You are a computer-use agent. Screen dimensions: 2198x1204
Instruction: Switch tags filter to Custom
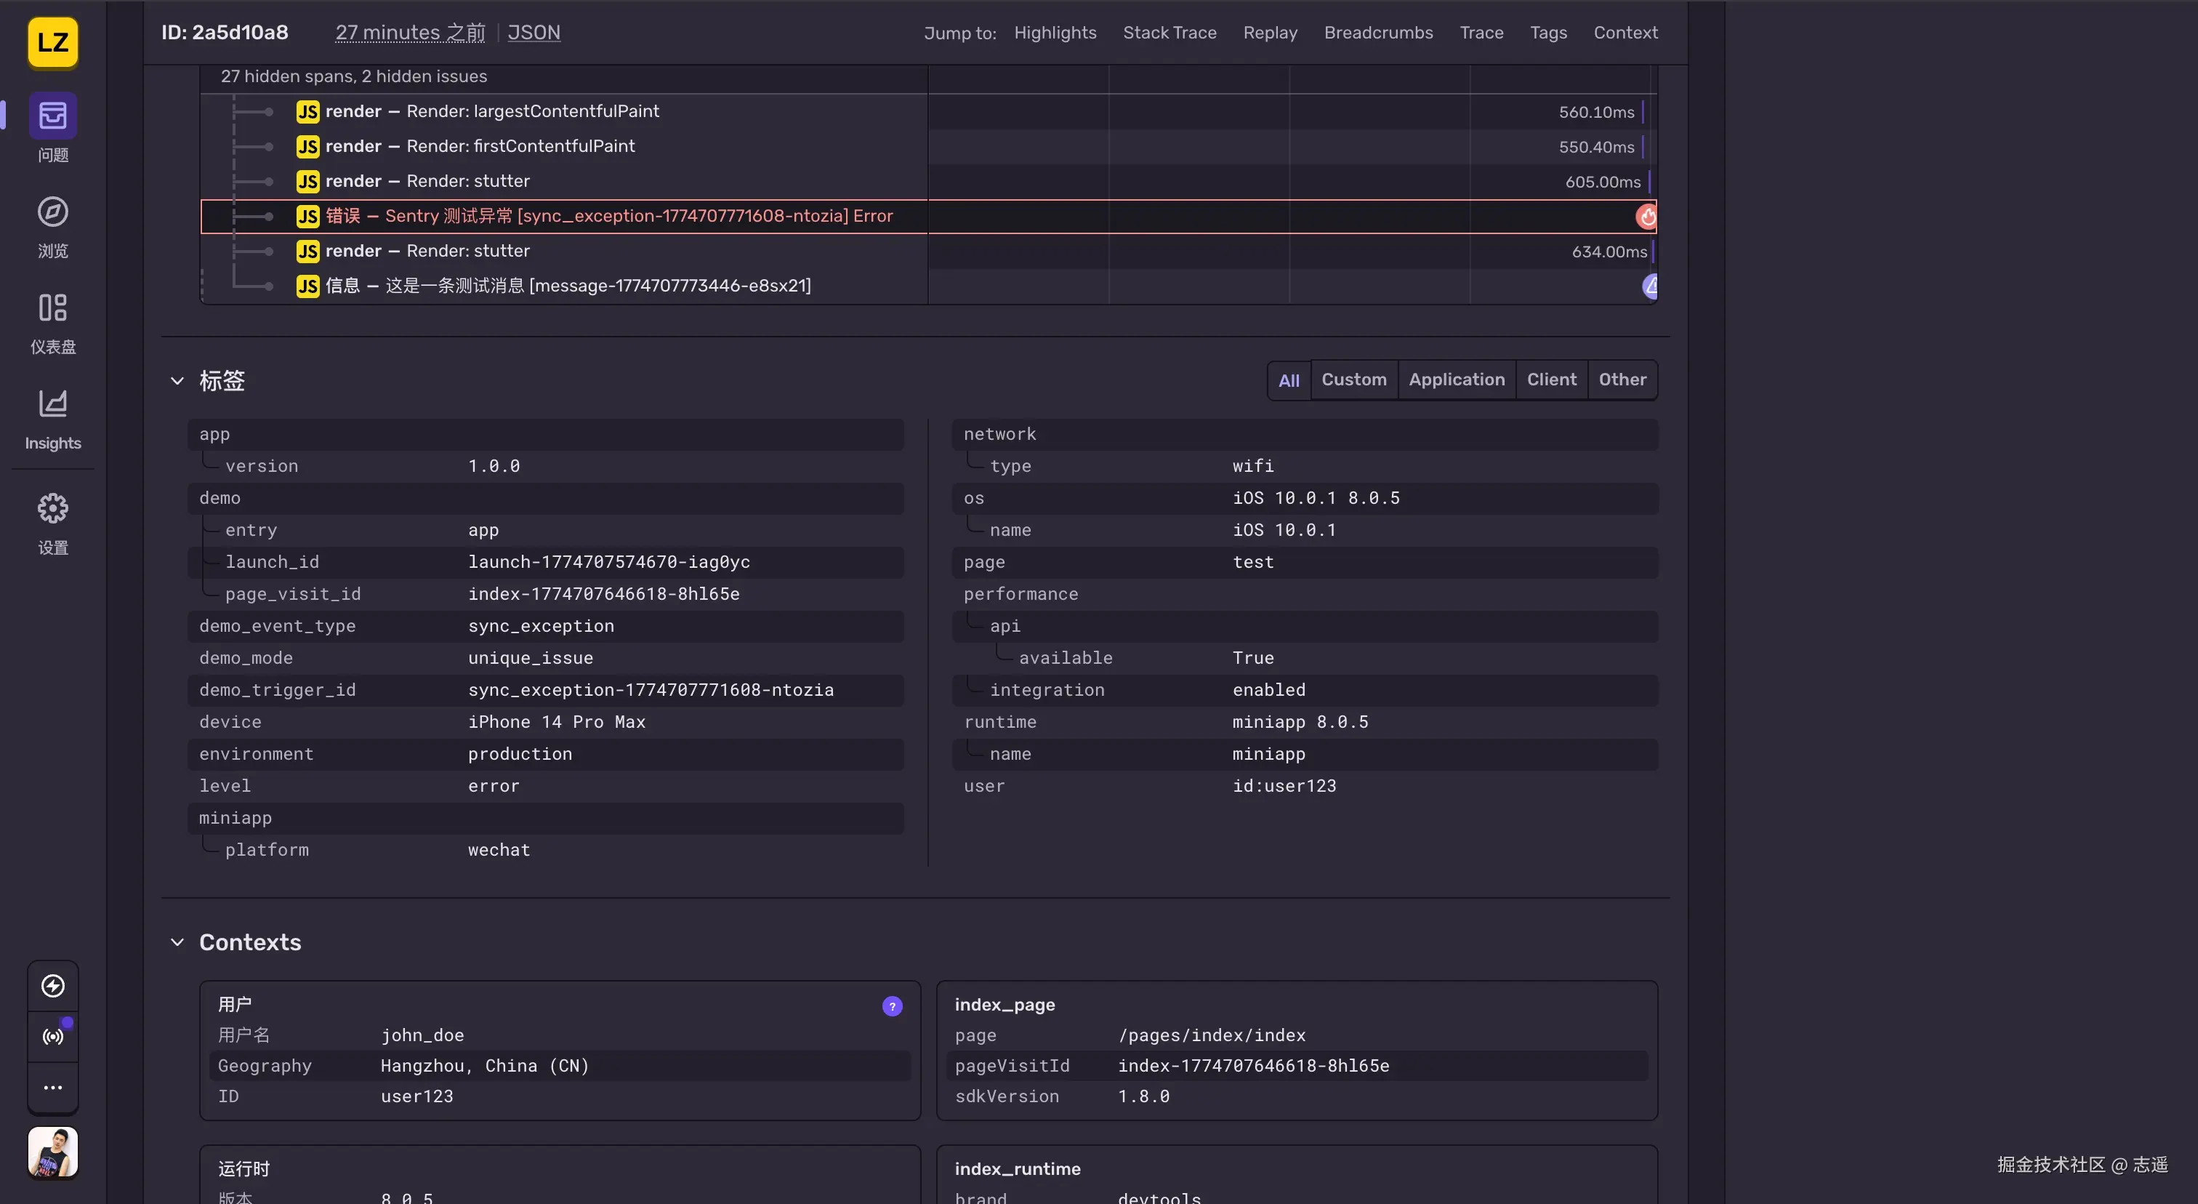pyautogui.click(x=1354, y=379)
